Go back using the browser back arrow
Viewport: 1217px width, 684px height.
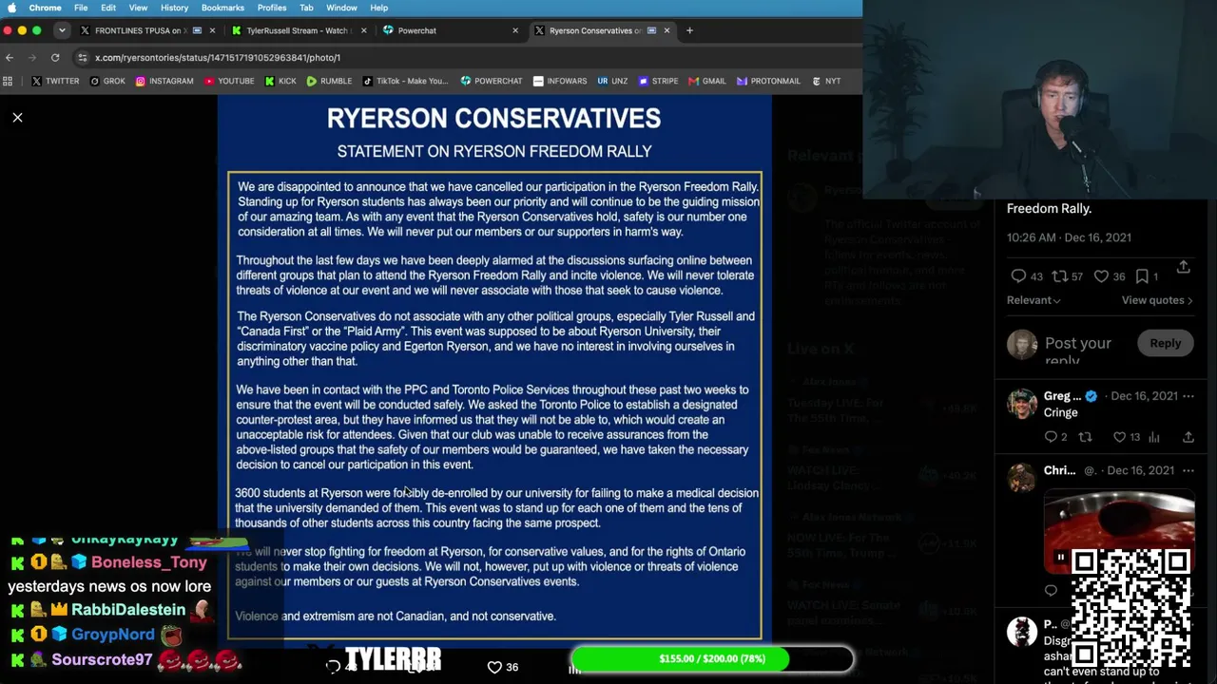tap(10, 57)
